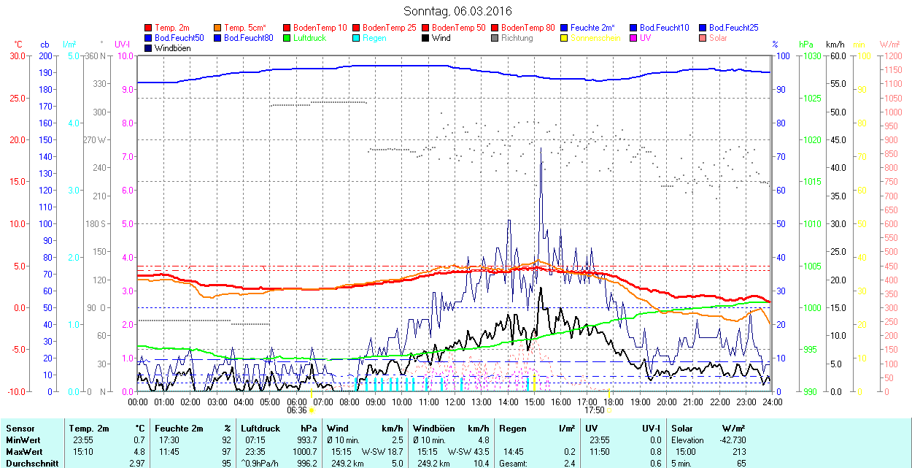
Task: Click the Feuchte 2m legend label
Action: point(592,28)
